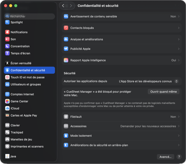Image resolution: width=186 pixels, height=164 pixels.
Task: Open Concentration moon icon
Action: click(7, 46)
